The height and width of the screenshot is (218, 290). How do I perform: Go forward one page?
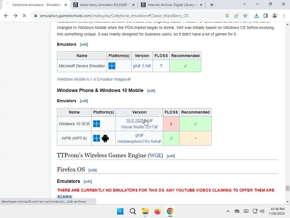[15, 16]
